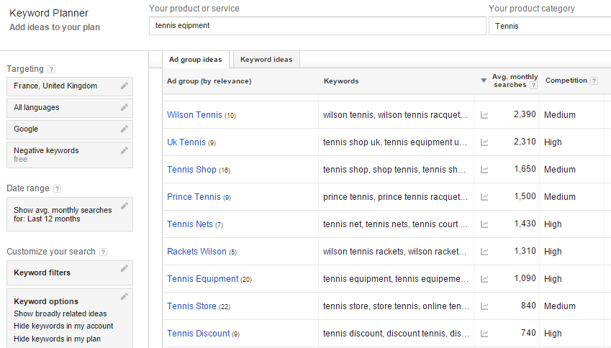Image resolution: width=611 pixels, height=348 pixels.
Task: Click 'Add ideas to your plan' heading
Action: coord(55,27)
